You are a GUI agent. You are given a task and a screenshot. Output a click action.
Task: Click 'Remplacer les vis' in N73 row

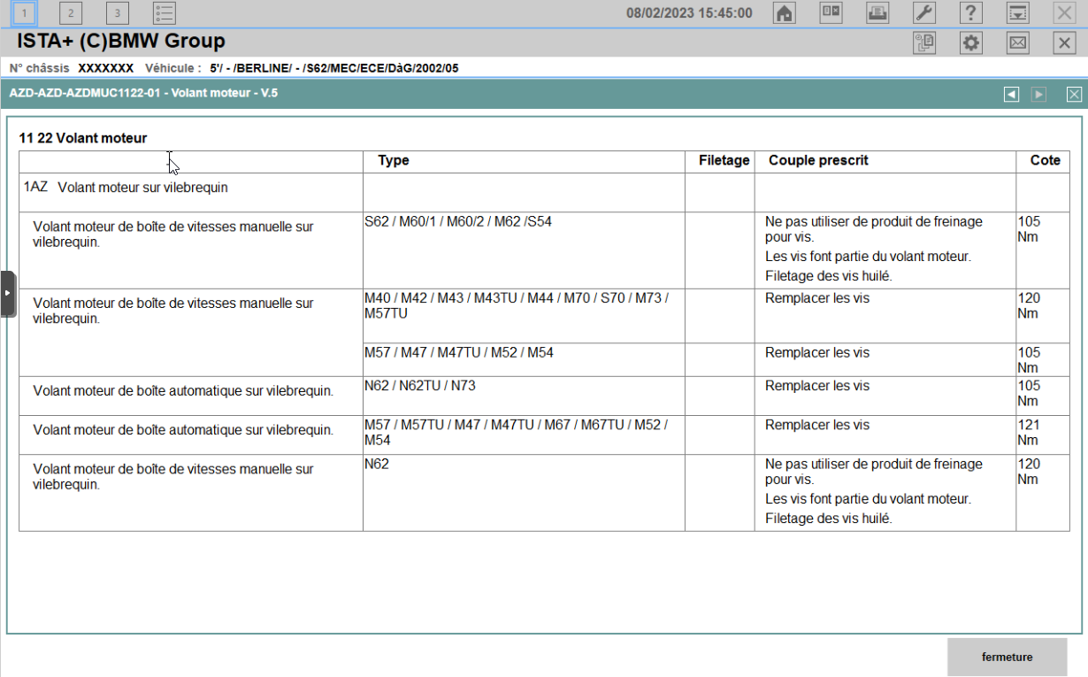point(817,386)
